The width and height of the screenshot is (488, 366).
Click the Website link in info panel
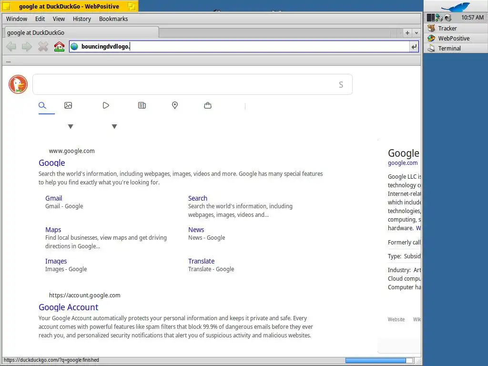(x=396, y=319)
